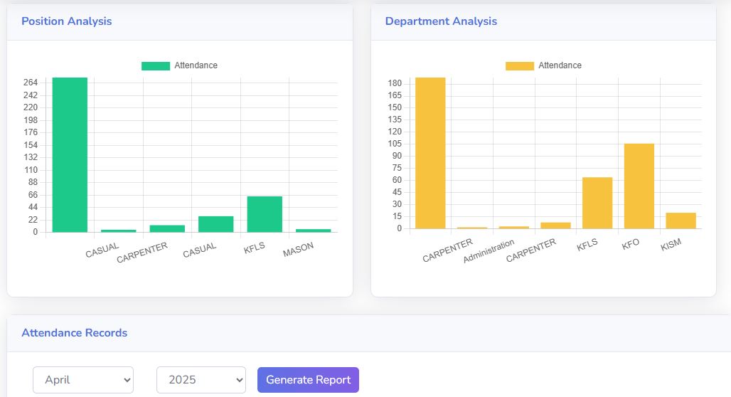Open the April month dropdown
This screenshot has height=397, width=731.
tap(82, 380)
